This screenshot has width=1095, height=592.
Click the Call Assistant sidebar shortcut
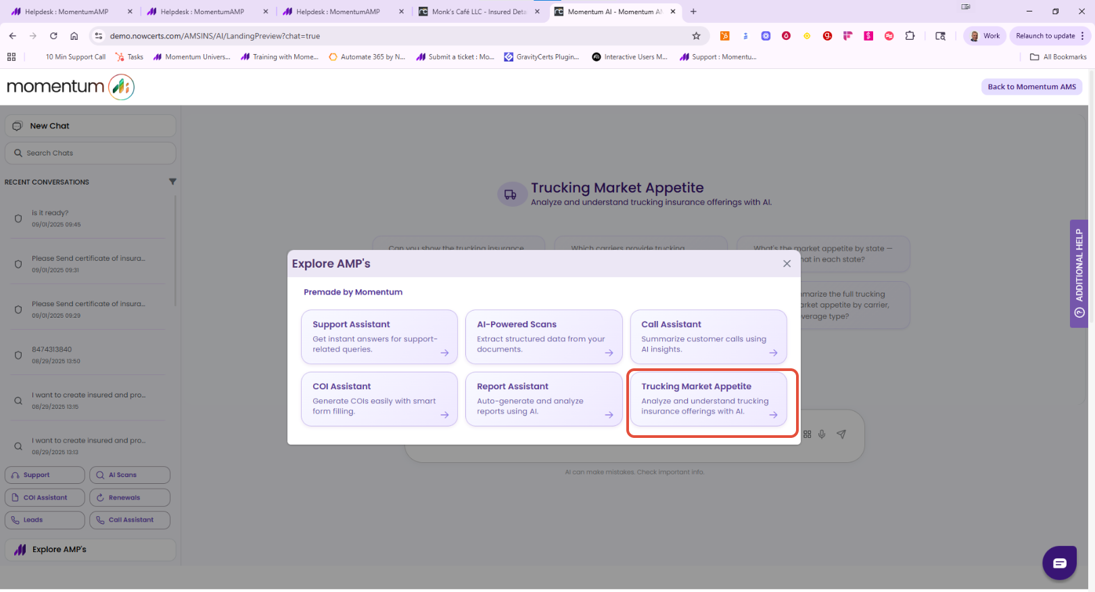[130, 520]
